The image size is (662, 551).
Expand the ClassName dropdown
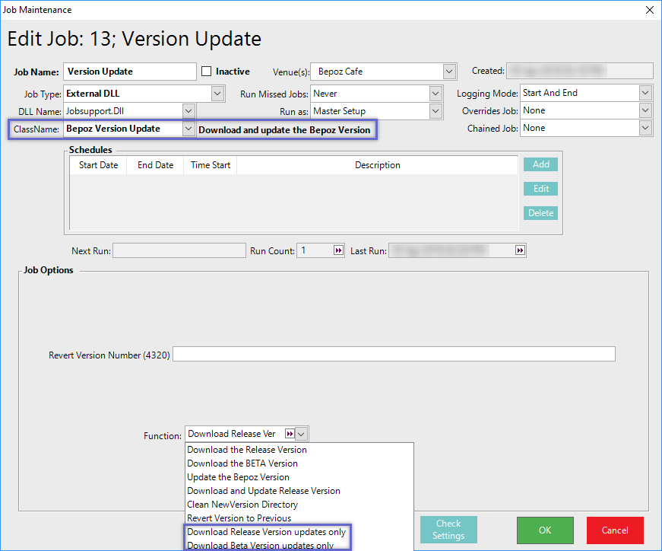pyautogui.click(x=188, y=129)
